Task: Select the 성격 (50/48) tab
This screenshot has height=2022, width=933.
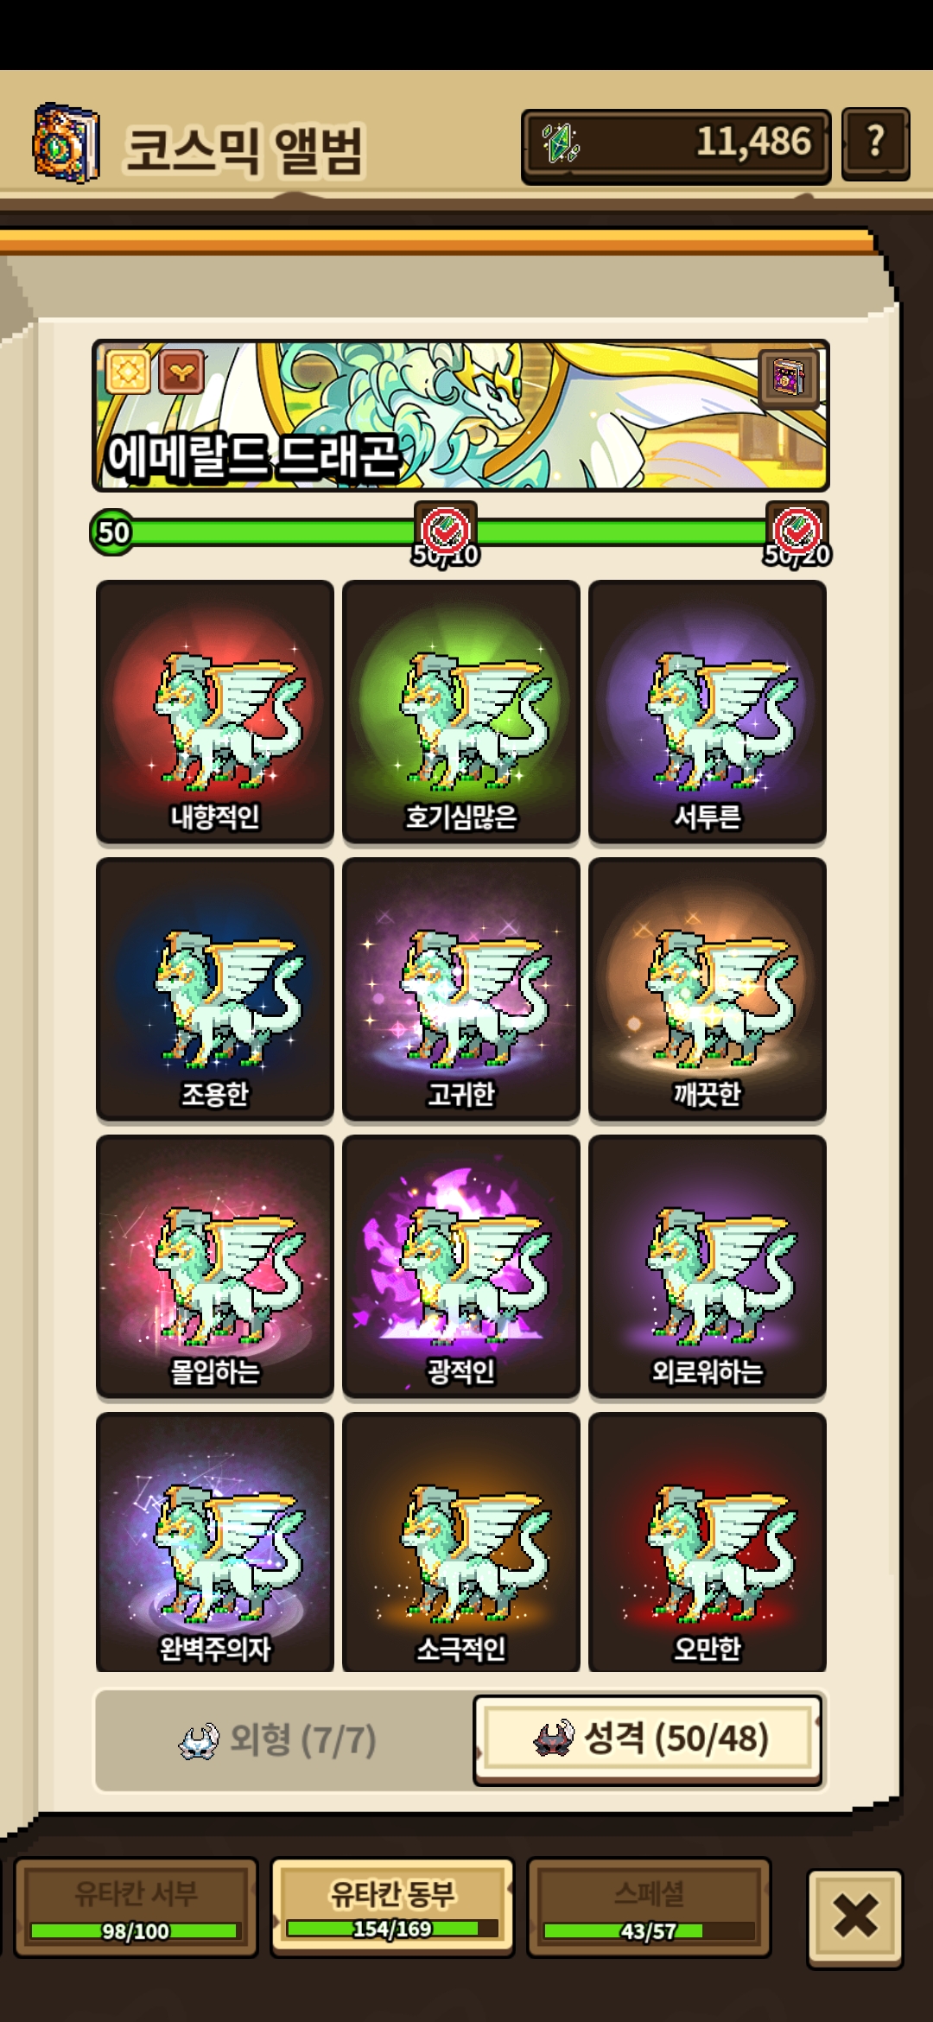Action: point(648,1739)
